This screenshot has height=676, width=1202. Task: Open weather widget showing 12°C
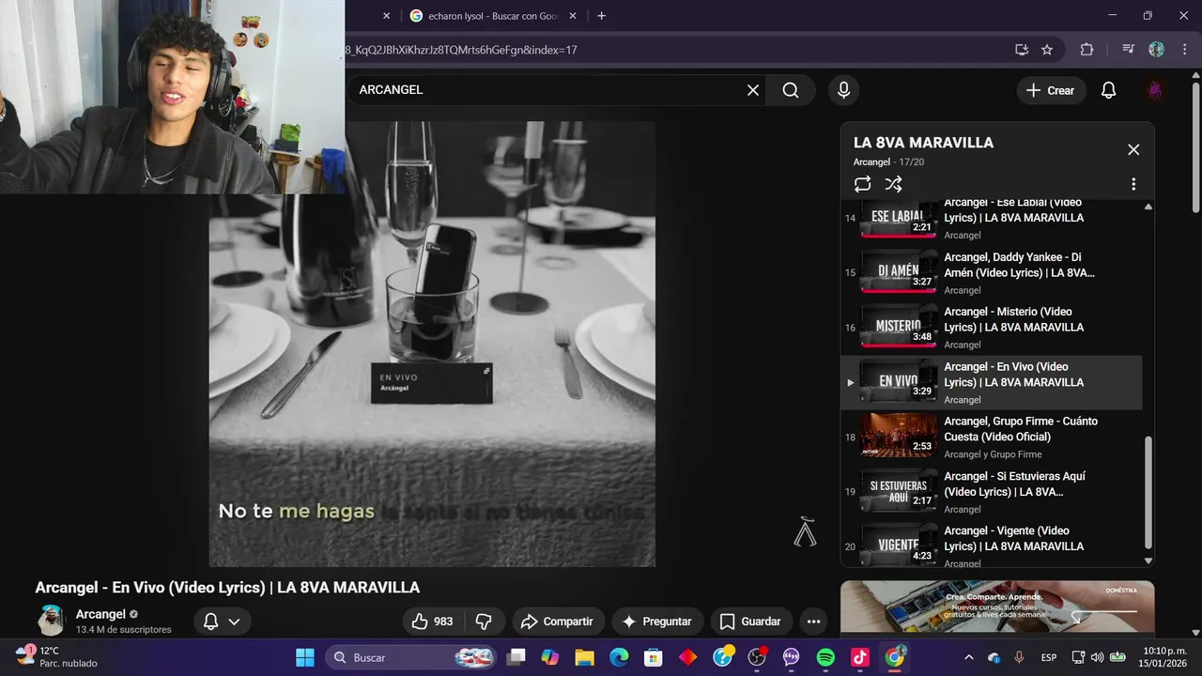(x=56, y=656)
